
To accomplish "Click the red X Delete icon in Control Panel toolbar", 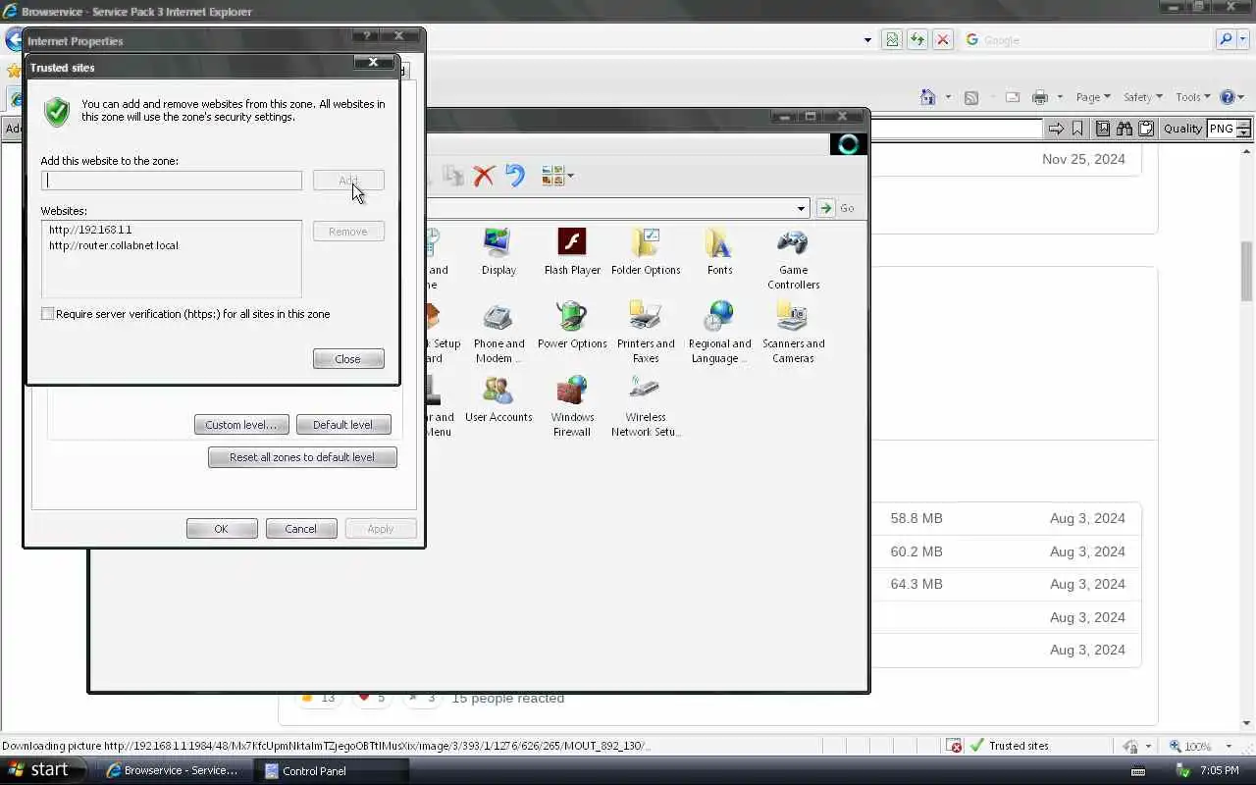I will click(x=484, y=177).
